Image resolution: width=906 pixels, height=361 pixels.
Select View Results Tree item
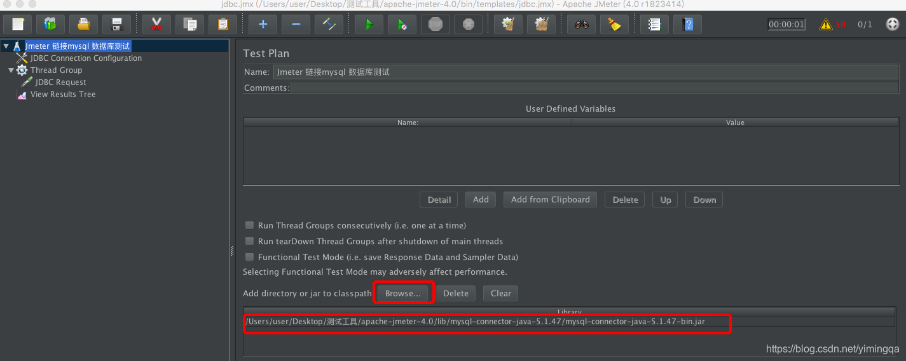(x=63, y=95)
